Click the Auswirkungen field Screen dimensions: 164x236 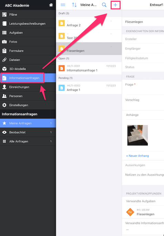143,165
